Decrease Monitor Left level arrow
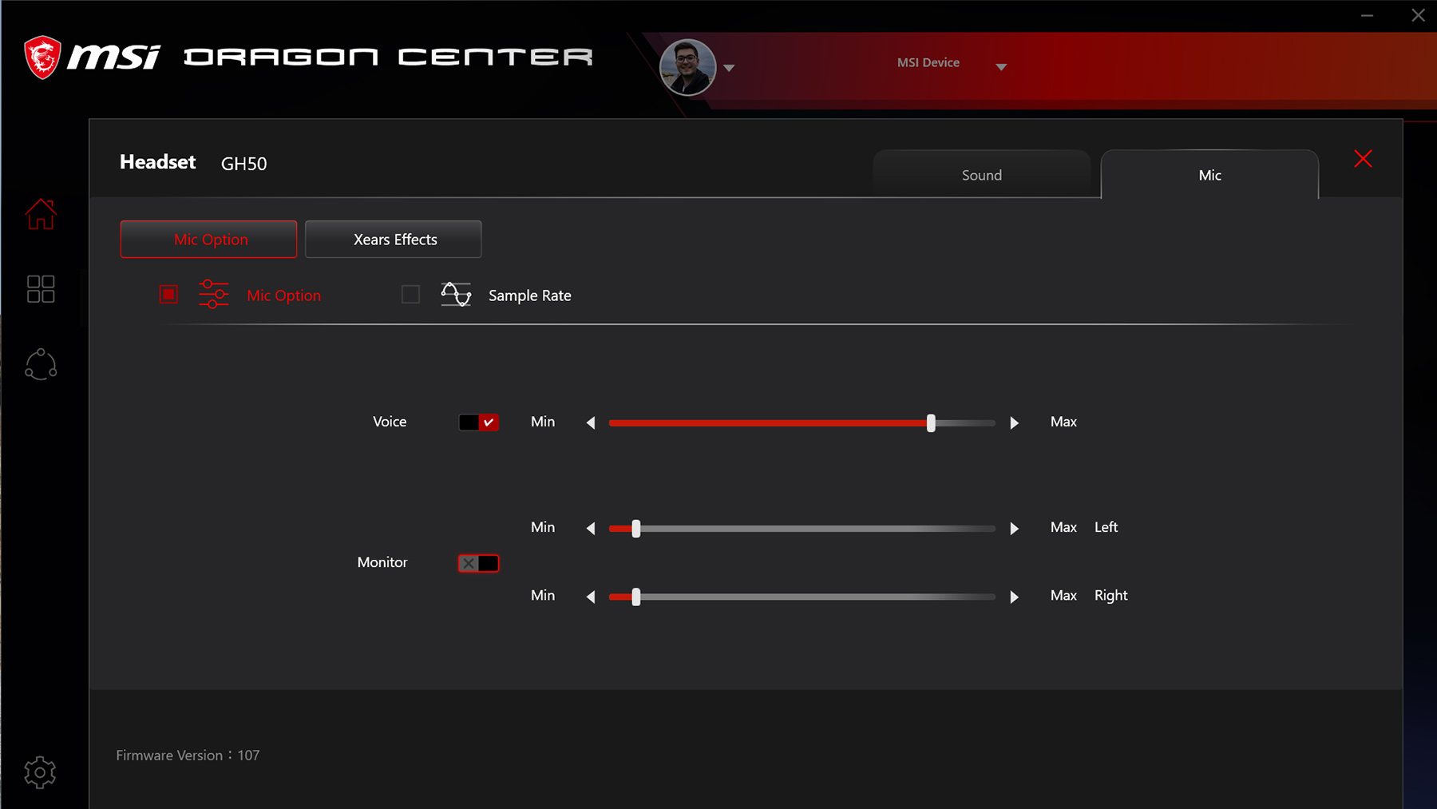Viewport: 1437px width, 809px height. coord(591,528)
